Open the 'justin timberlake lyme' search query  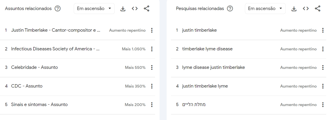205,86
